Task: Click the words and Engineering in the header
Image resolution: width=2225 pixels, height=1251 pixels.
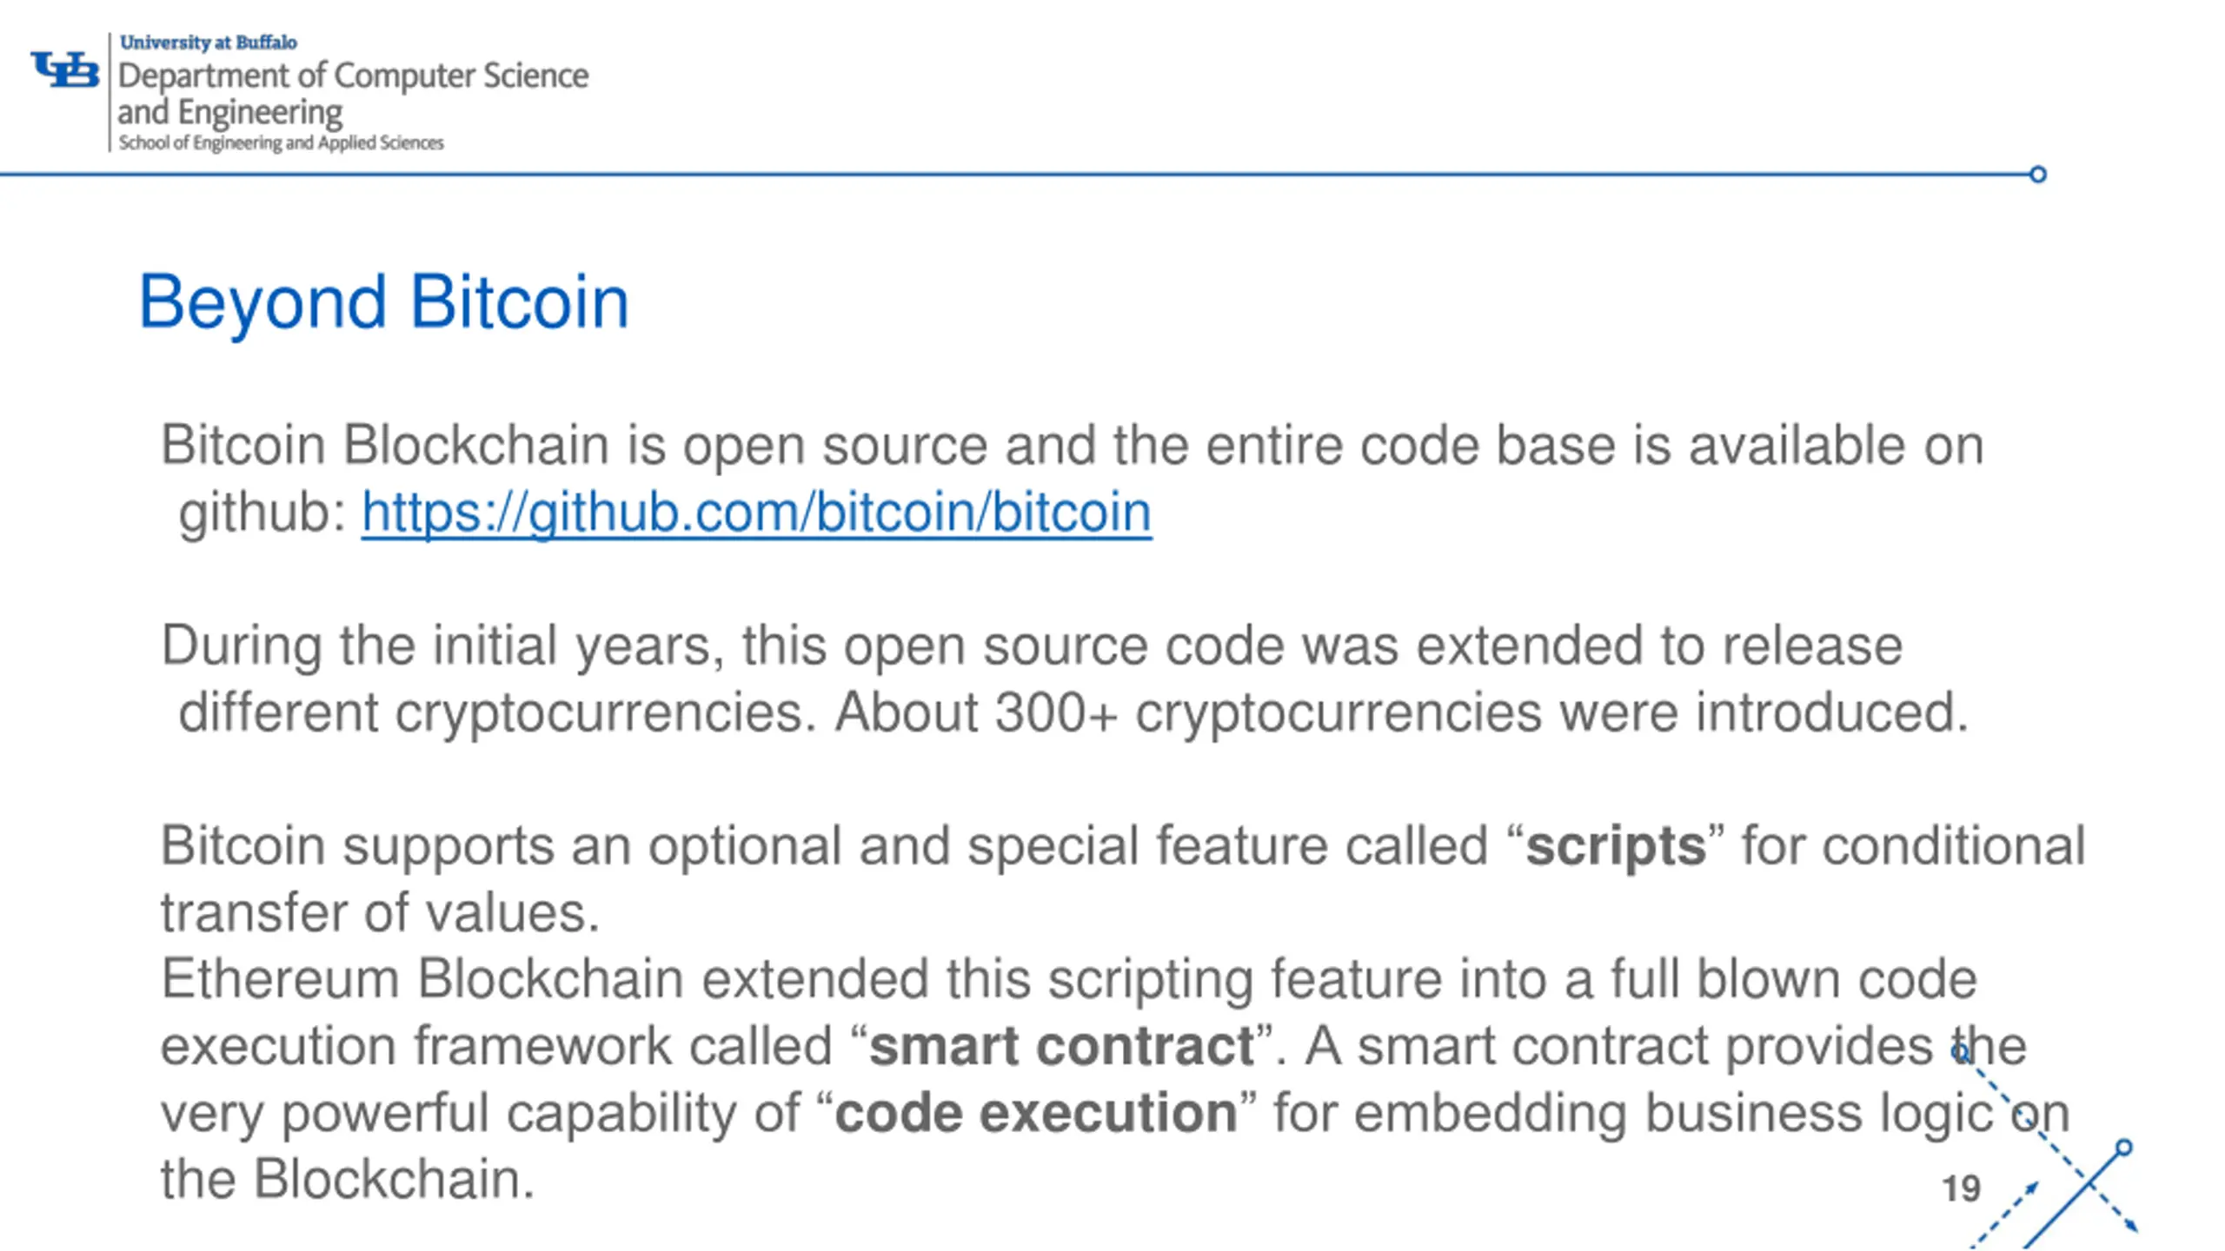Action: [x=230, y=113]
